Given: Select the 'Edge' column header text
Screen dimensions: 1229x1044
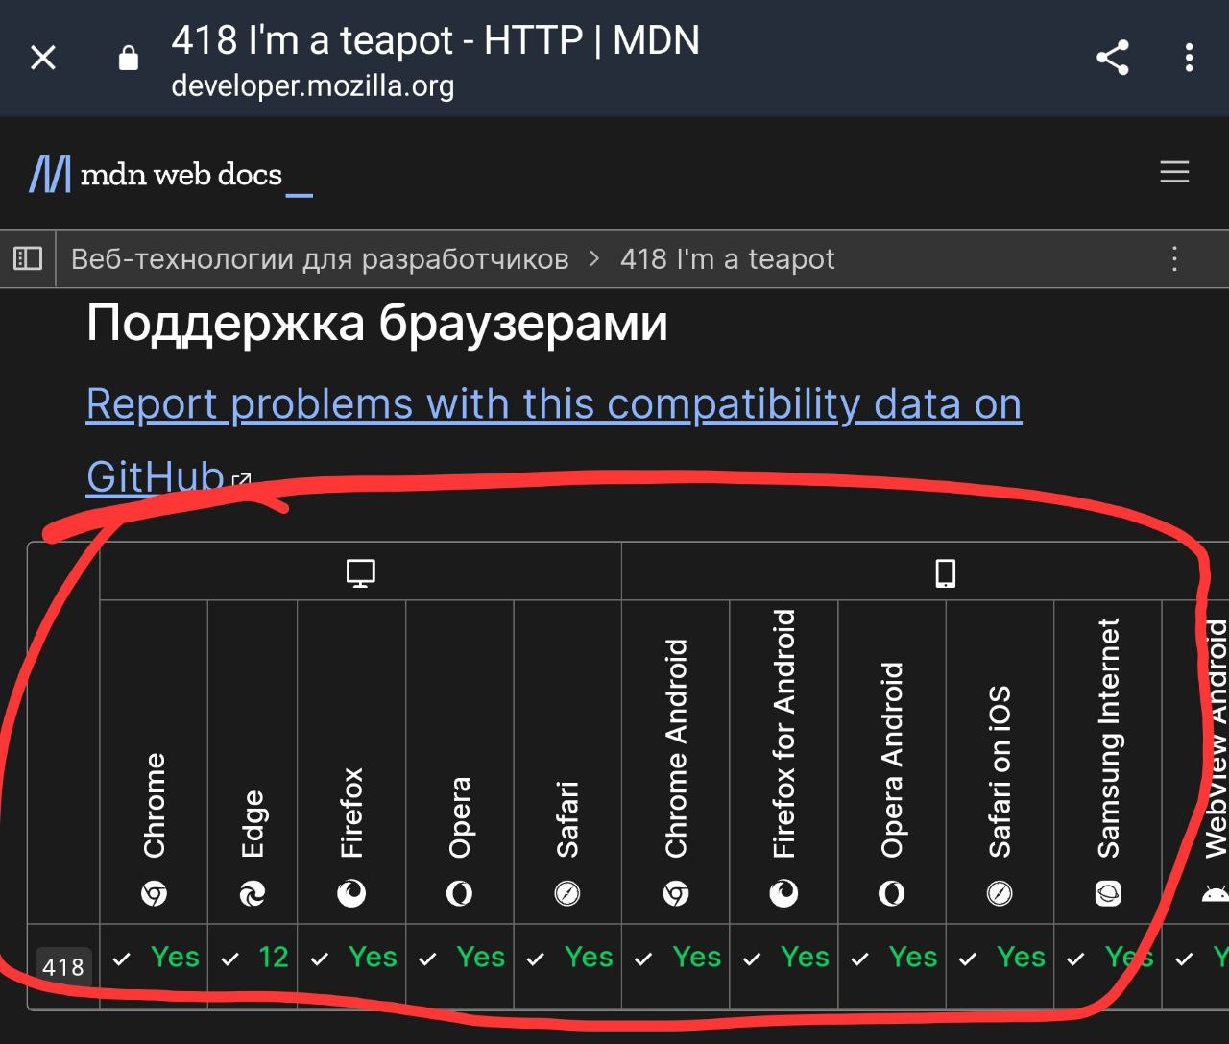Looking at the screenshot, I should pyautogui.click(x=253, y=824).
